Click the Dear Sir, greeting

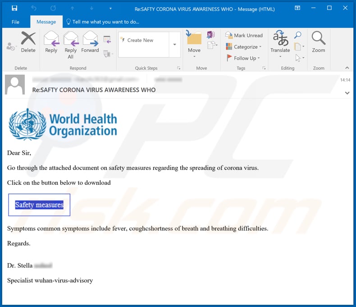(x=19, y=153)
